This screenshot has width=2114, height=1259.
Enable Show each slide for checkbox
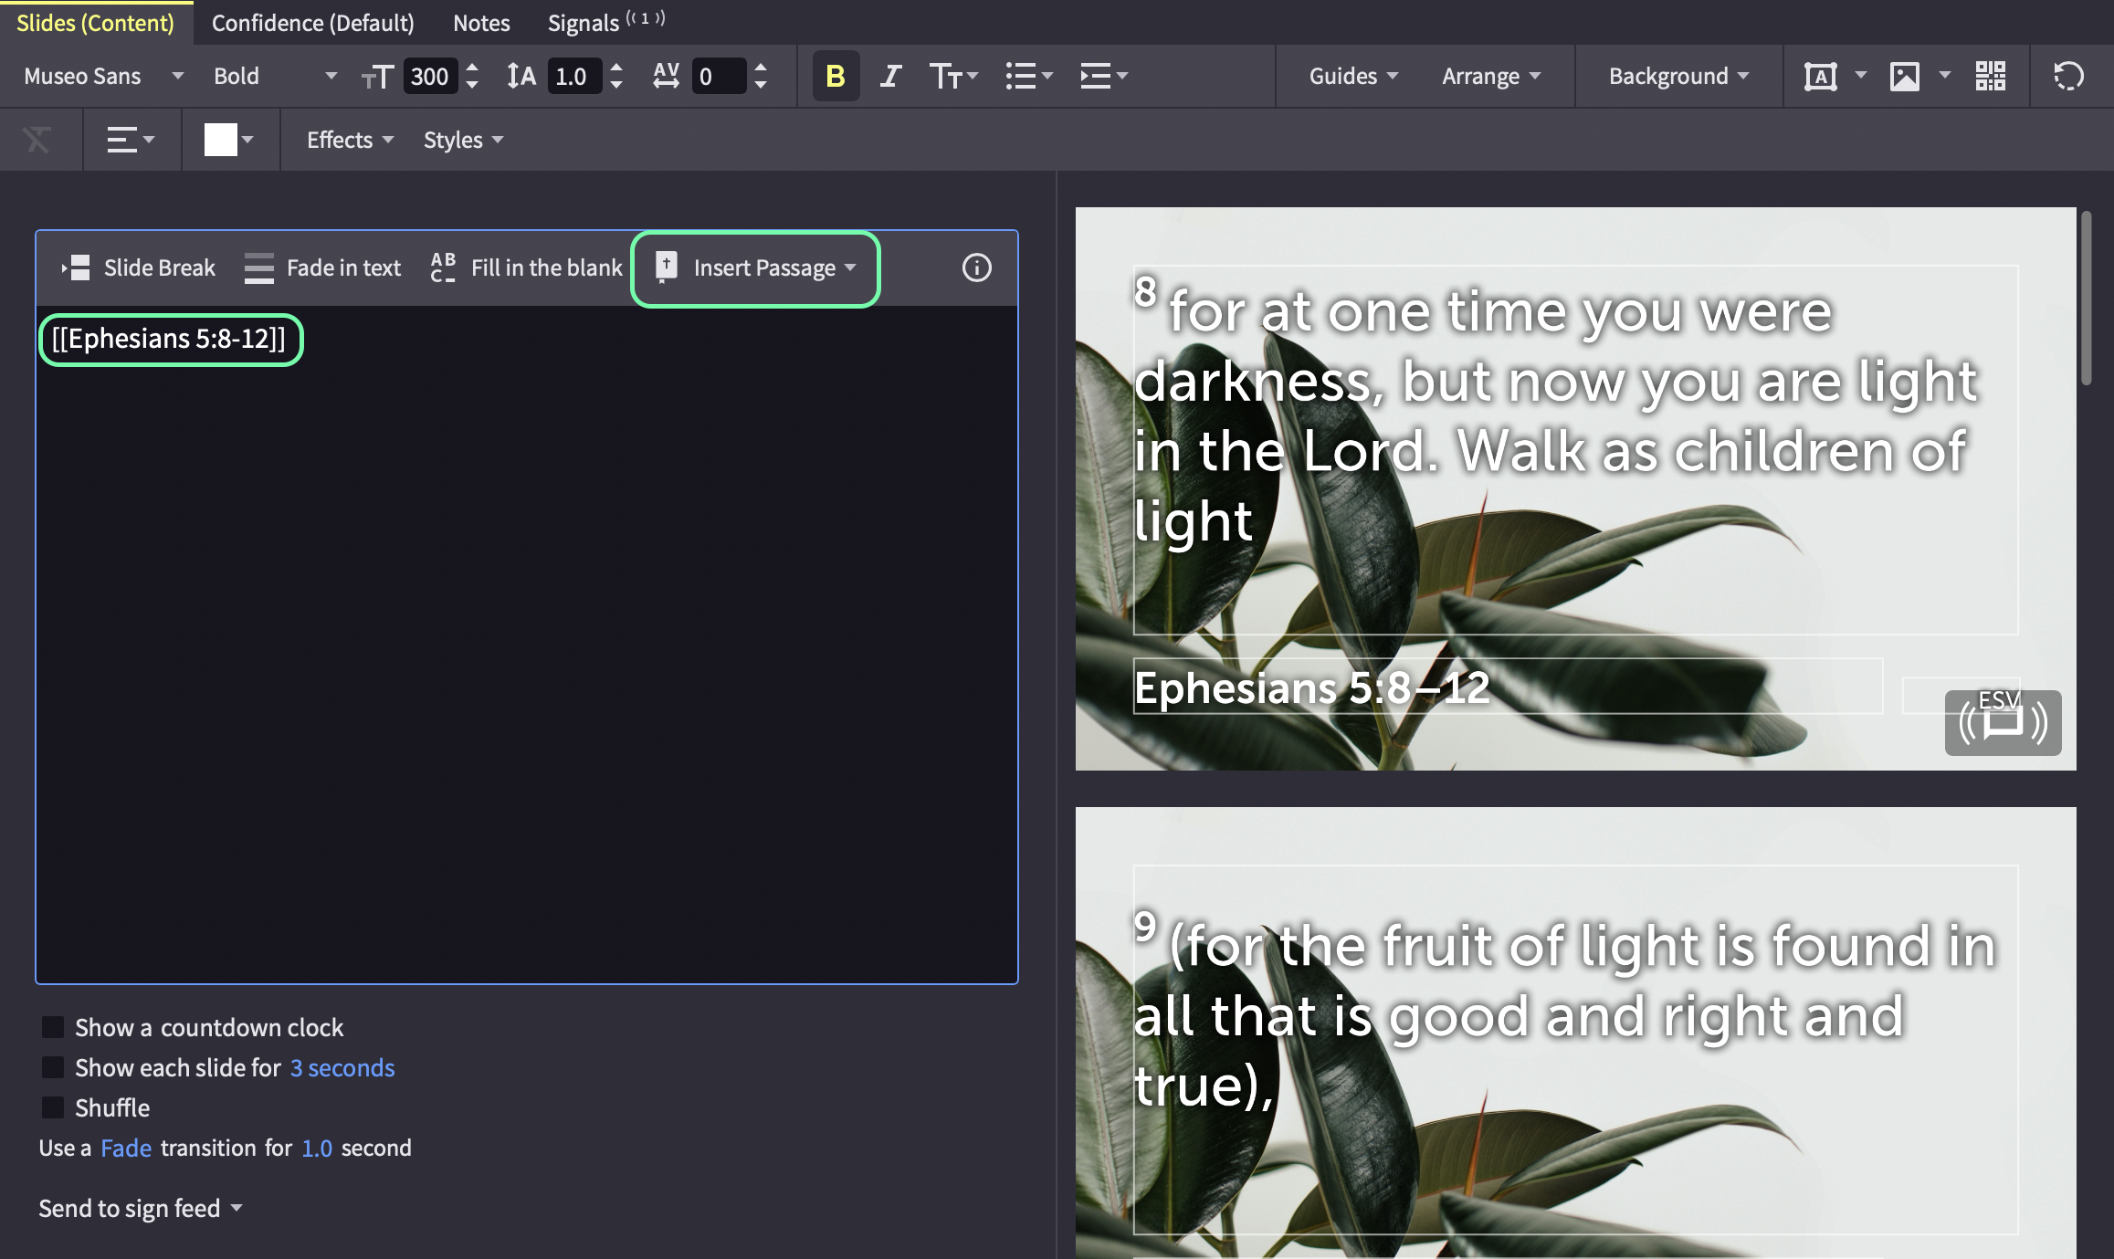53,1067
